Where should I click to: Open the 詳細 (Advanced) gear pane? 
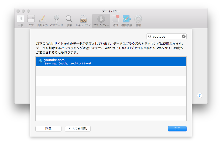pyautogui.click(x=138, y=21)
